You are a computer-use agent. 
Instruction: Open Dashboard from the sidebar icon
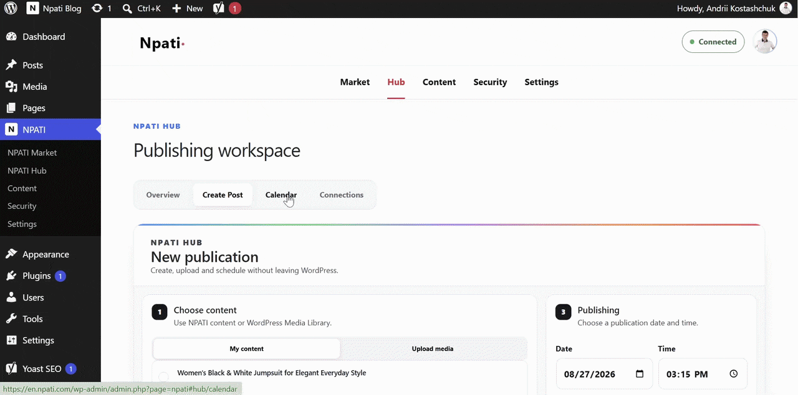click(11, 37)
